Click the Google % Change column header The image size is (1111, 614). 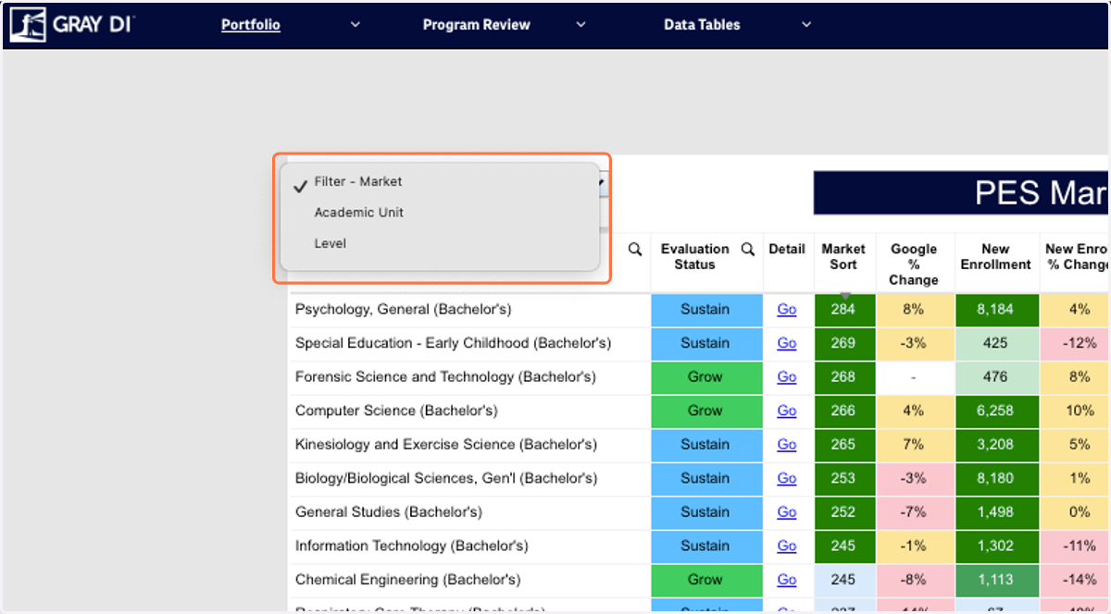coord(914,264)
